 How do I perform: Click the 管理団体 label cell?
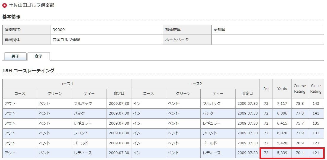26,40
